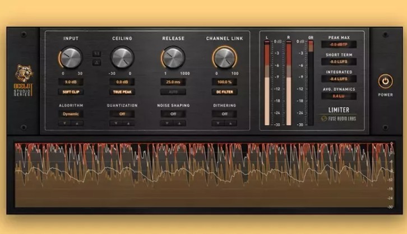Image resolution: width=407 pixels, height=234 pixels.
Task: Click the Input knob
Action: [x=71, y=58]
